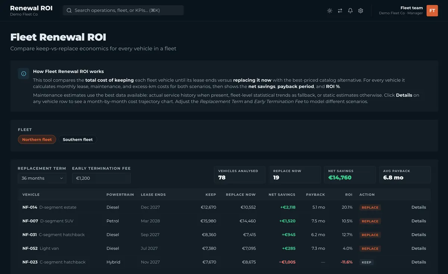Click the Fleet team user name
This screenshot has width=448, height=274.
click(412, 8)
